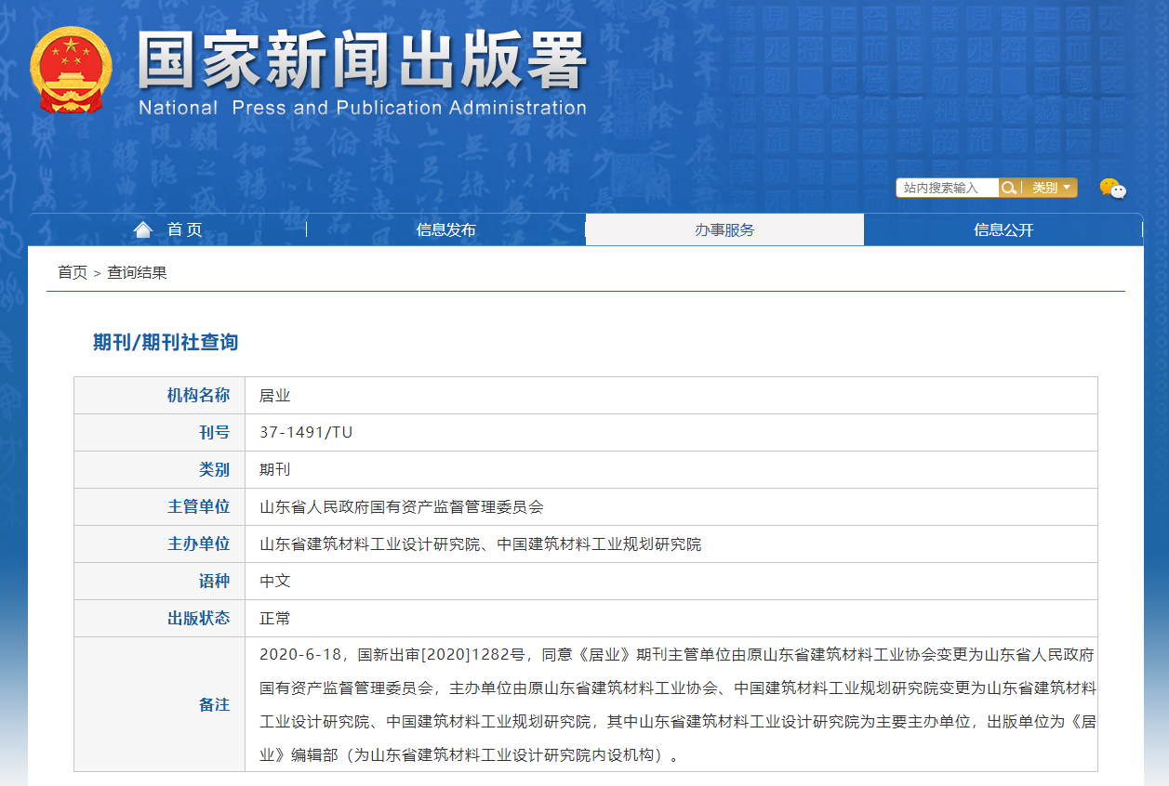Click the 主办单位 value cell

click(480, 544)
